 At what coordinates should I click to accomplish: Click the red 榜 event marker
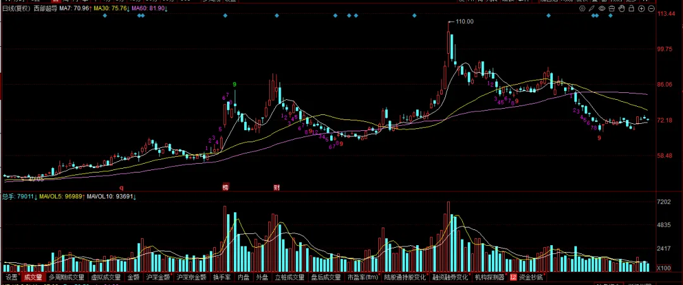225,188
